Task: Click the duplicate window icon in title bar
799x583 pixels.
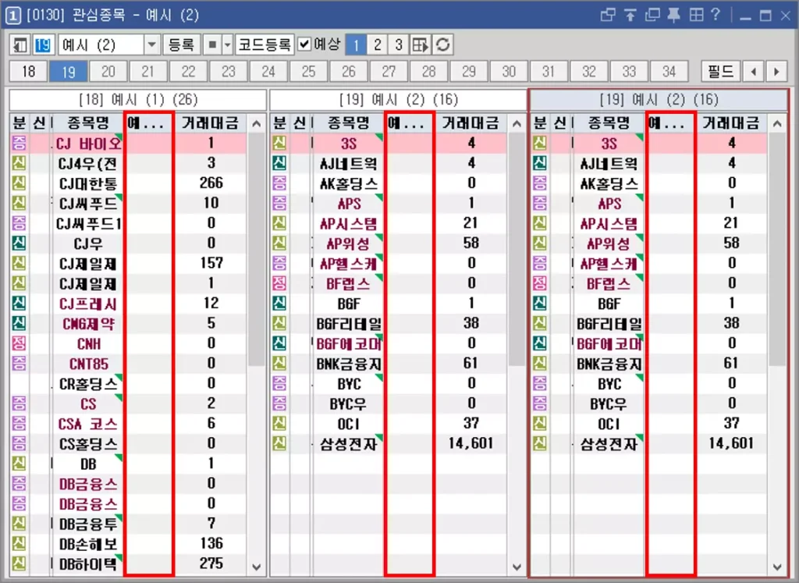Action: 652,16
